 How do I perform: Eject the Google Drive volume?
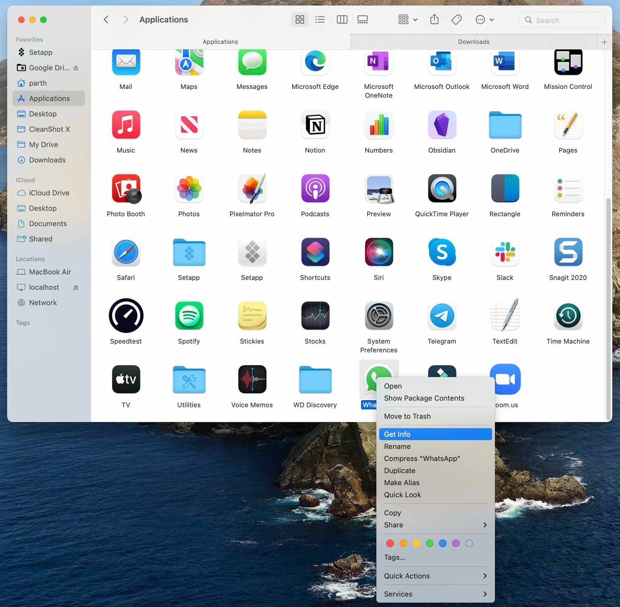tap(76, 68)
